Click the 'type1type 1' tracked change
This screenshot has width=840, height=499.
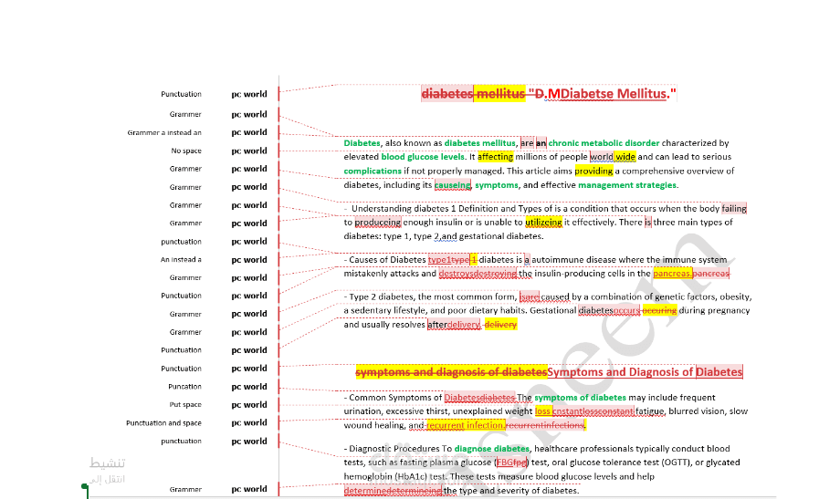[452, 260]
